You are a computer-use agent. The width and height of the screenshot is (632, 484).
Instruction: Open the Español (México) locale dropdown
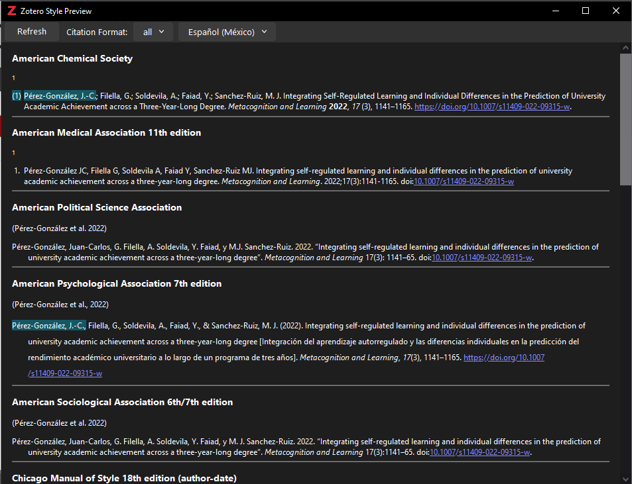tap(227, 32)
